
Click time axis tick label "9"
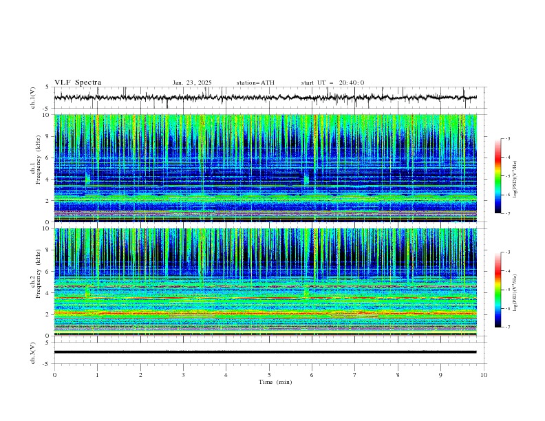click(x=440, y=375)
